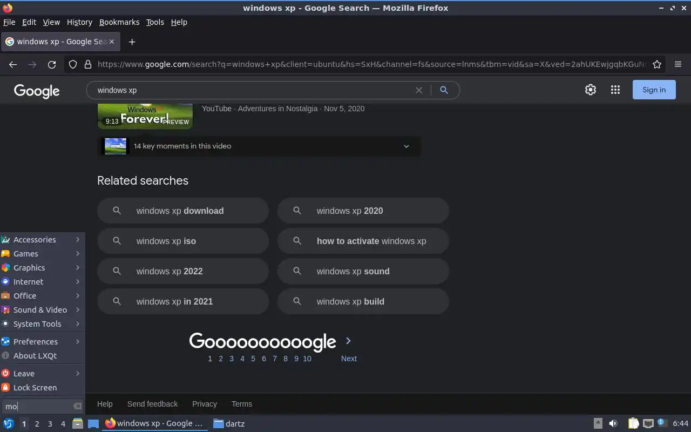Go back to the previous page
691x432 pixels.
(13, 64)
